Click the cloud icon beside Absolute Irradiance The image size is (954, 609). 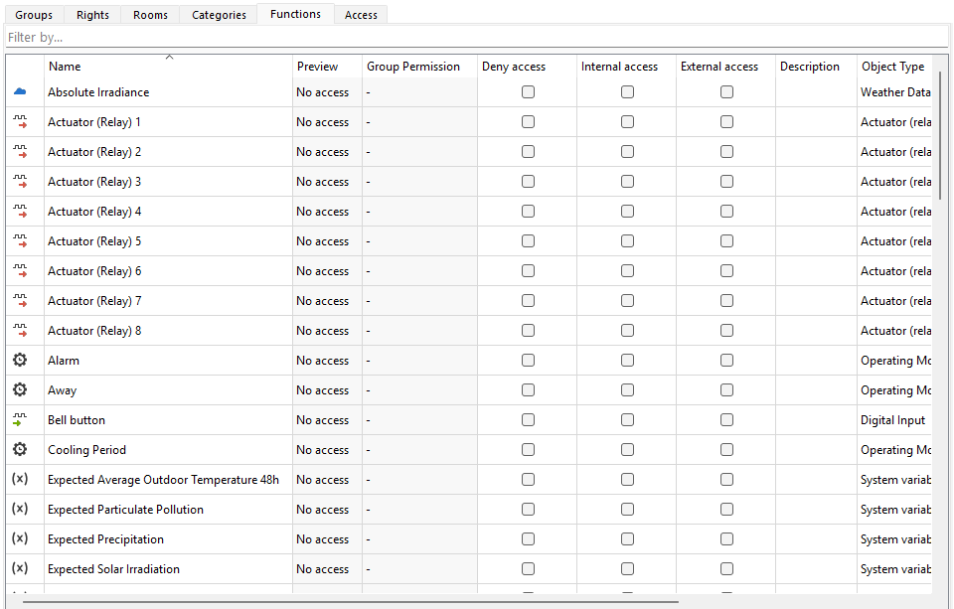point(20,92)
